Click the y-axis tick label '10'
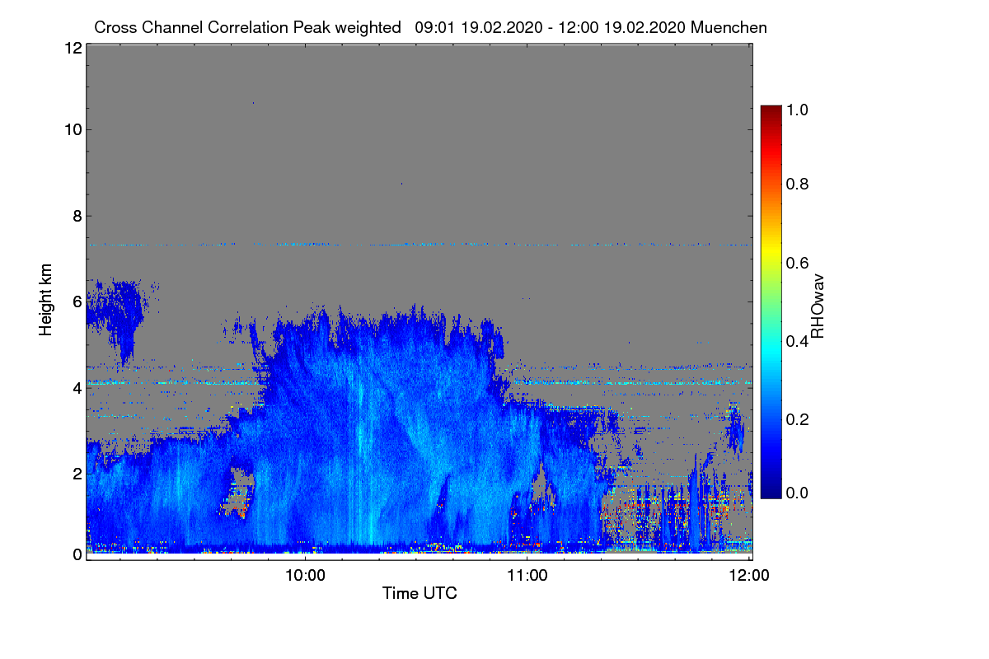Image resolution: width=989 pixels, height=659 pixels. click(x=73, y=129)
